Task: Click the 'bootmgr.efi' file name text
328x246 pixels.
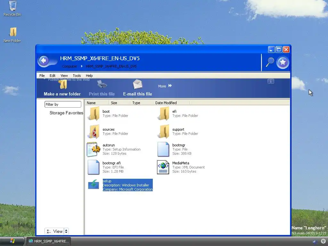Action: click(x=111, y=163)
